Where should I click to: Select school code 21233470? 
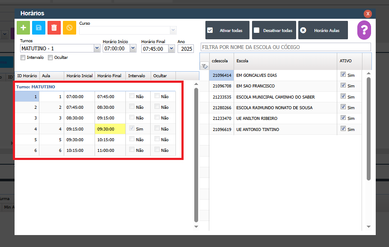222,119
